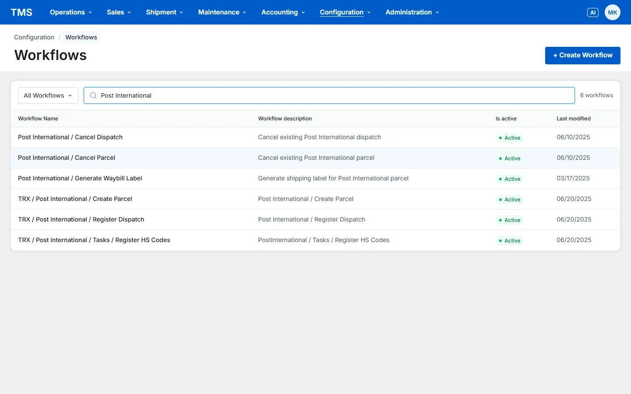The image size is (631, 394).
Task: Click description 'Cancel existing Post International parcel'
Action: tap(316, 158)
